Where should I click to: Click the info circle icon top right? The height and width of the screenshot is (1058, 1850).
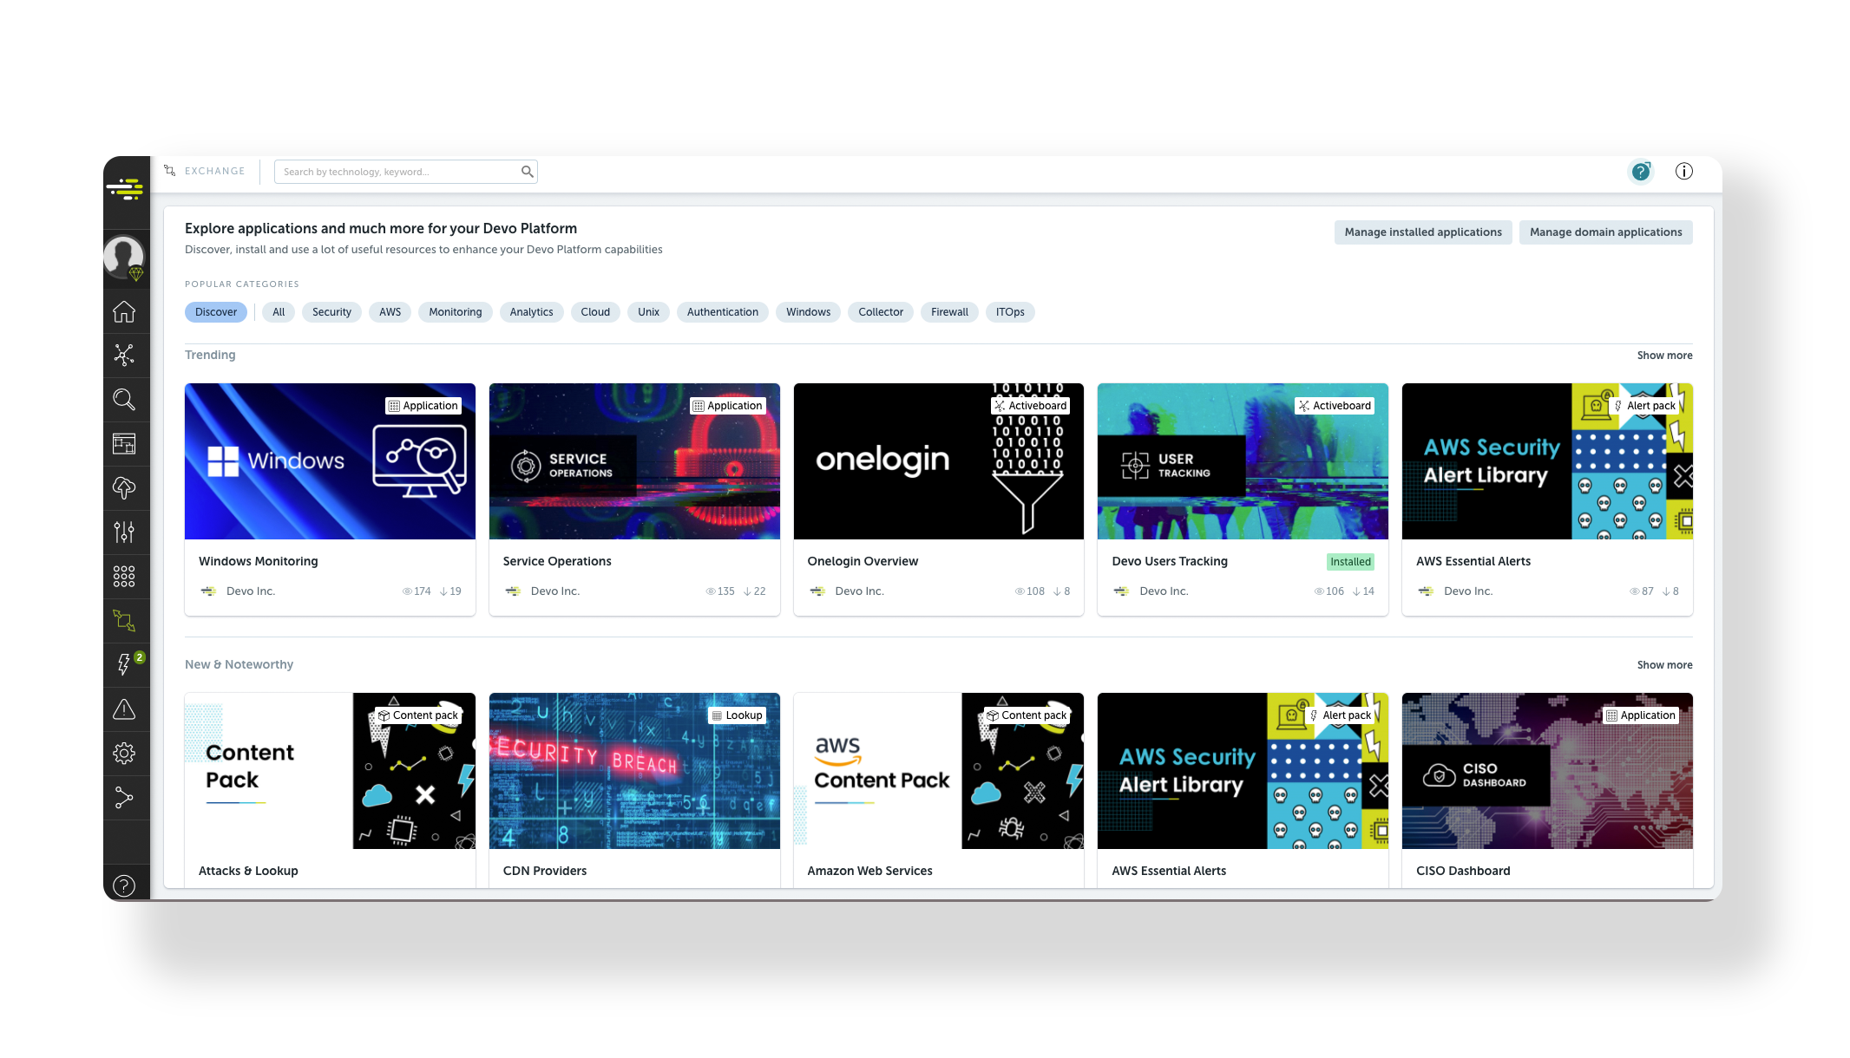point(1683,172)
